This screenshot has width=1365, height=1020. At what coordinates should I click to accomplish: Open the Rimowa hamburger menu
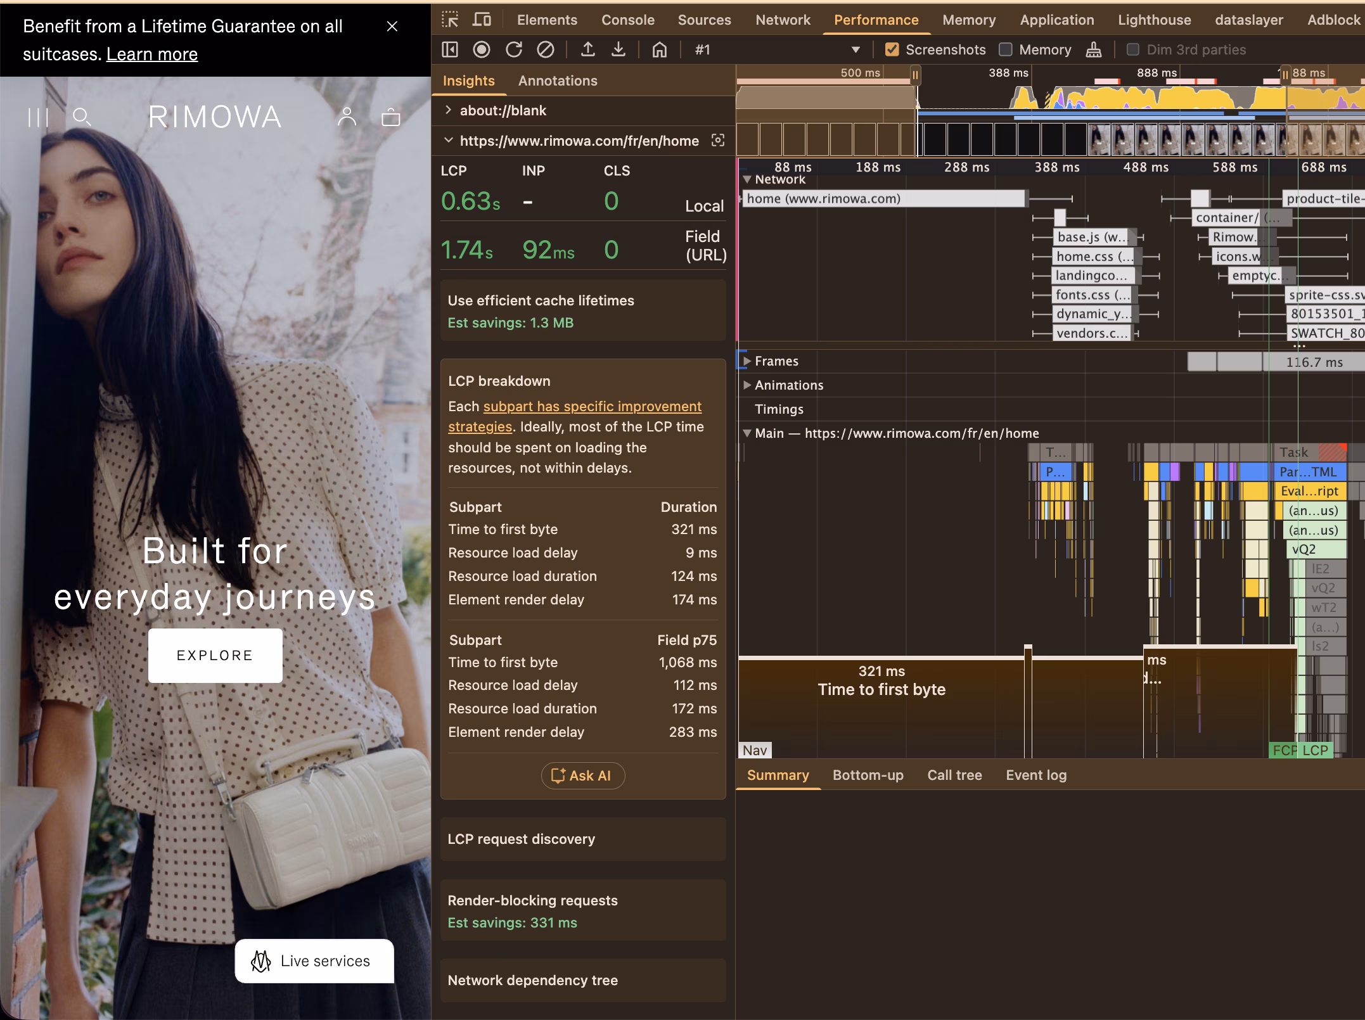(x=38, y=117)
